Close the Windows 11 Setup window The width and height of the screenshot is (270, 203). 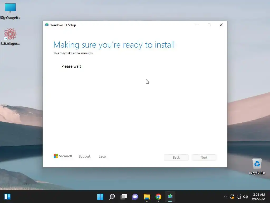221,25
